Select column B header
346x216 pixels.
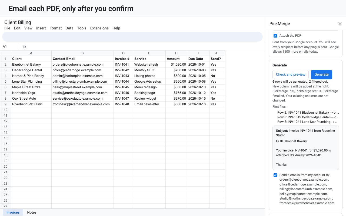[x=82, y=53]
